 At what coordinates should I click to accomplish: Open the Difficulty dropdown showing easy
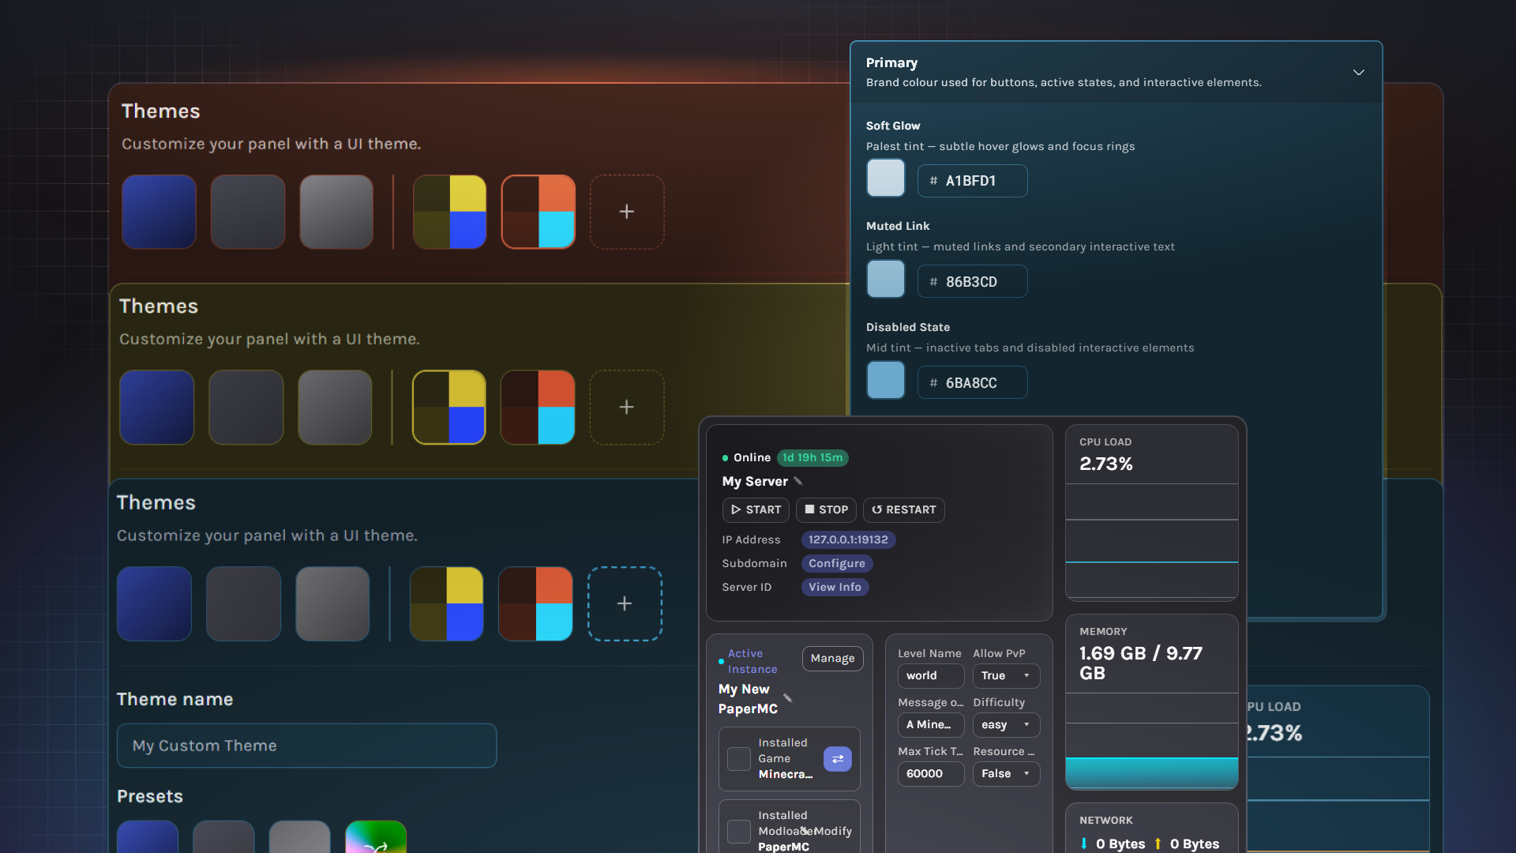1006,725
